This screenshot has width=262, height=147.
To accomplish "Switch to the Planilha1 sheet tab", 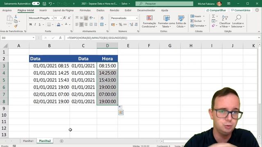I will (x=28, y=141).
